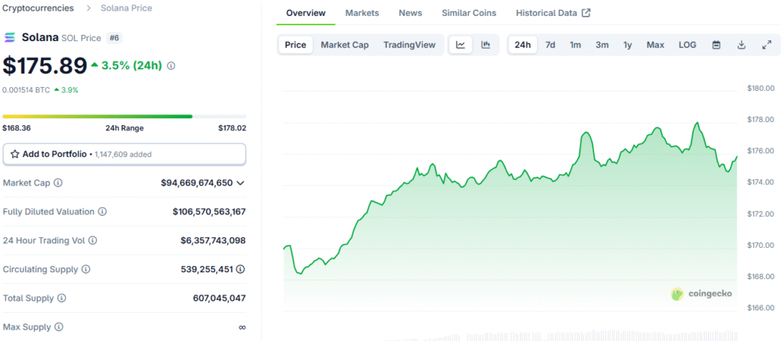Select the Price chart toggle
This screenshot has width=781, height=341.
pyautogui.click(x=295, y=45)
